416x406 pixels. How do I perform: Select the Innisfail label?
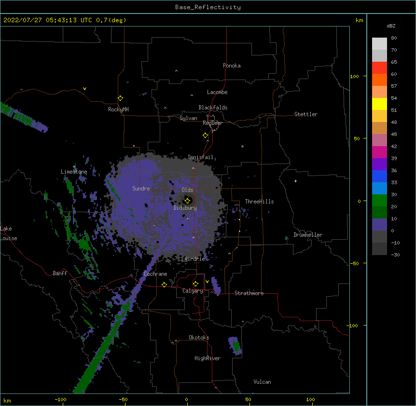coord(200,157)
